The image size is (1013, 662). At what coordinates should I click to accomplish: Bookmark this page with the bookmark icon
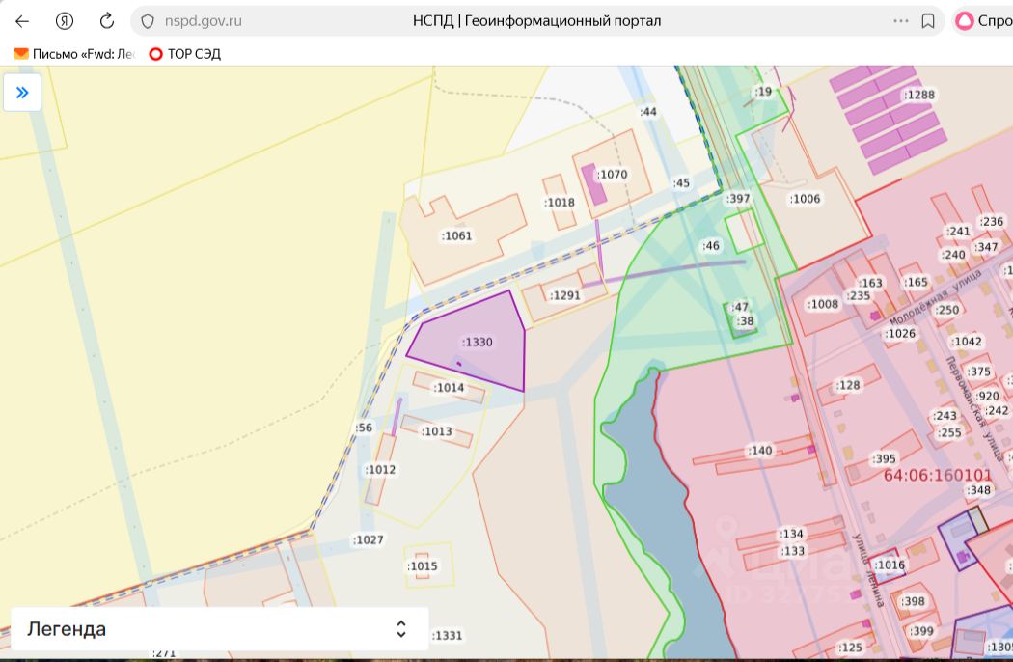tap(928, 21)
